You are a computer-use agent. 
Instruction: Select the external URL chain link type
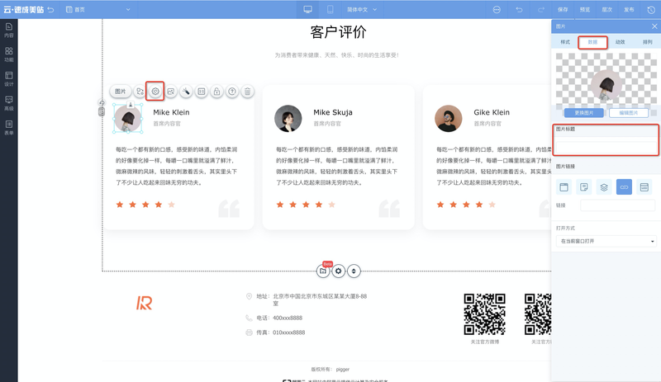tap(625, 187)
